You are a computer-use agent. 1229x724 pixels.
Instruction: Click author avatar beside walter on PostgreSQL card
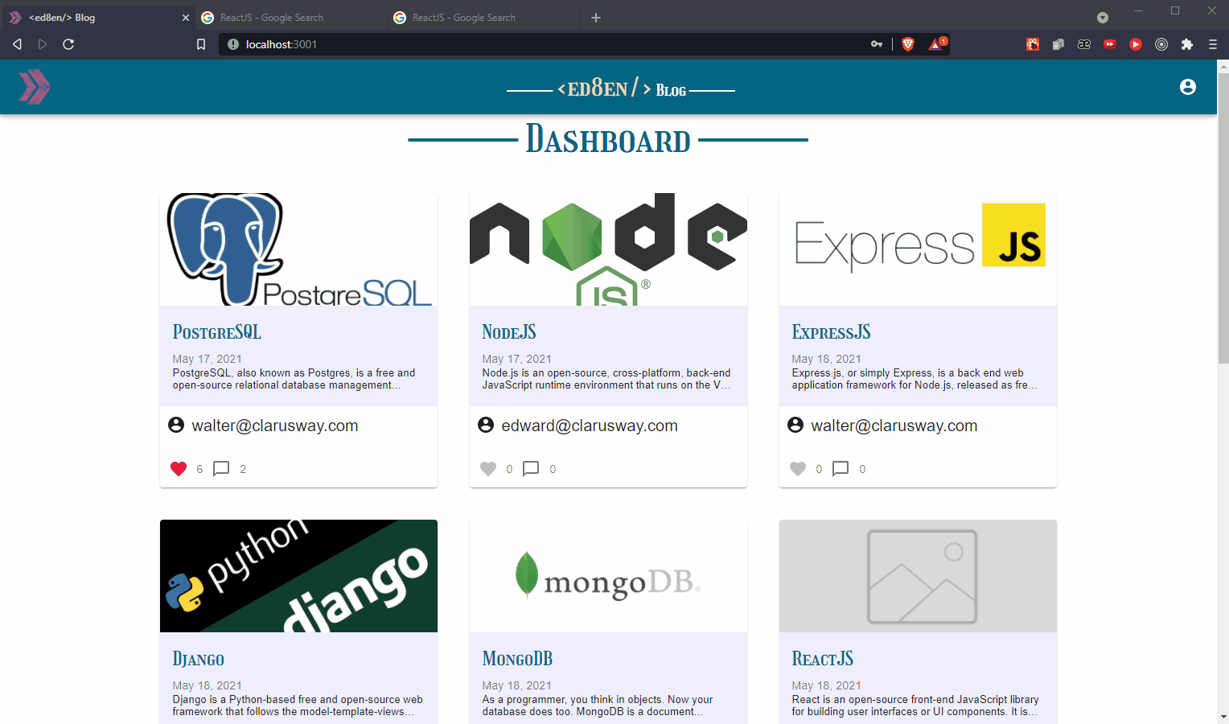click(x=176, y=425)
